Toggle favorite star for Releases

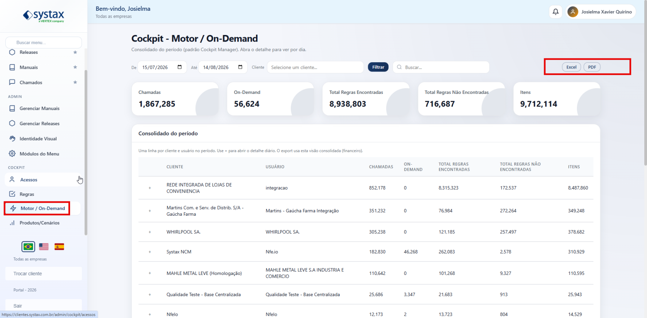(75, 52)
